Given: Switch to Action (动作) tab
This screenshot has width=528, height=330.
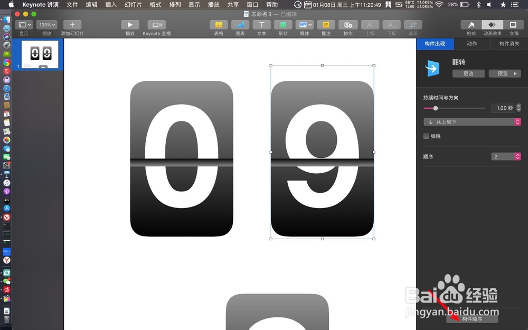Looking at the screenshot, I should tap(472, 44).
